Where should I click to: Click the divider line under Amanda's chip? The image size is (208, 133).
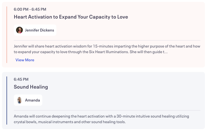coord(107,110)
